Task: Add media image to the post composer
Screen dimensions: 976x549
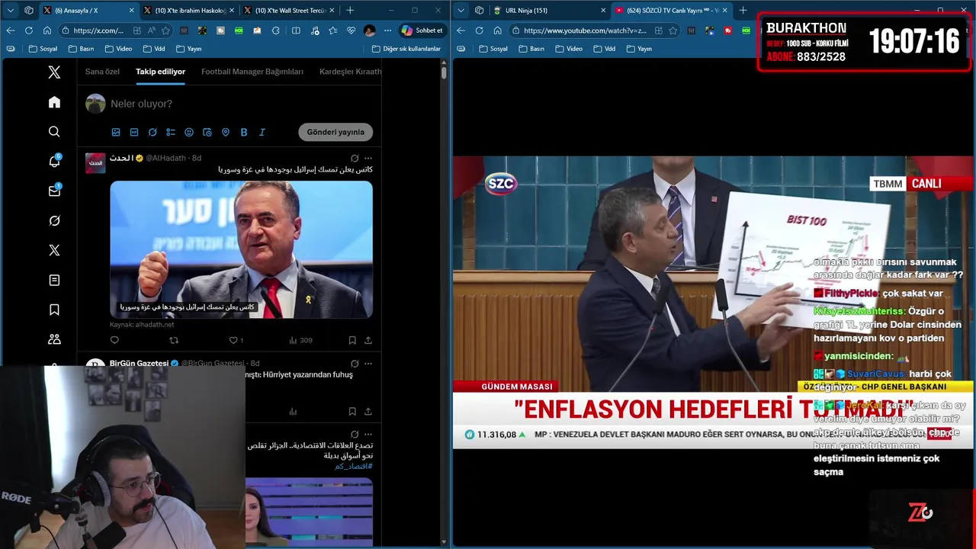Action: [x=116, y=132]
